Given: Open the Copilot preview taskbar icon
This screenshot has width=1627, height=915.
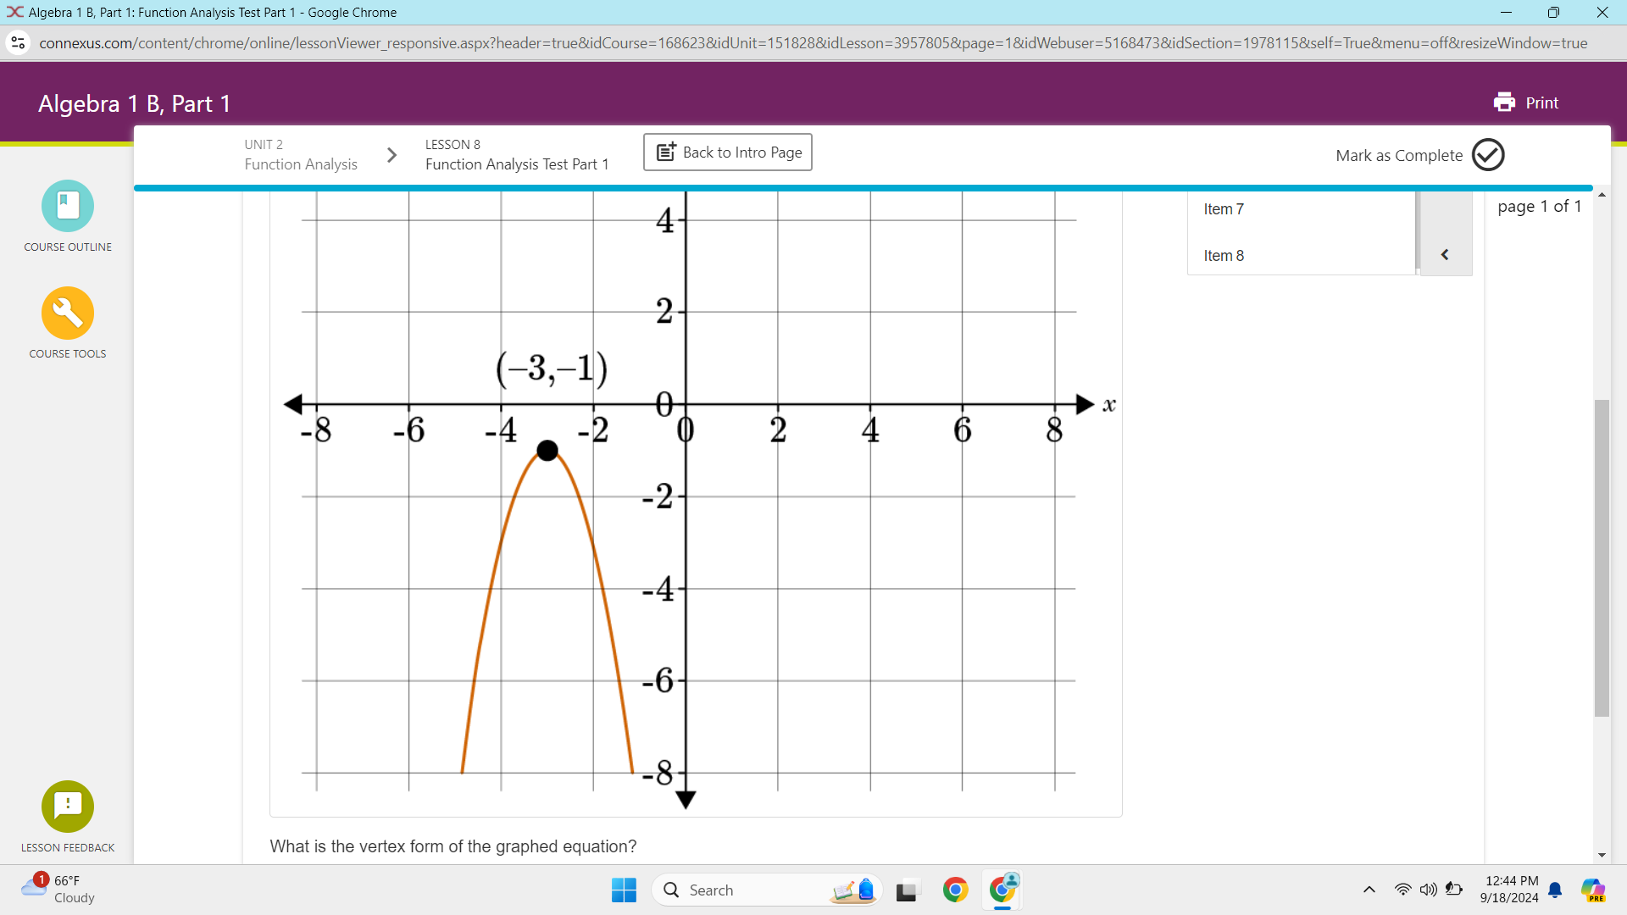Looking at the screenshot, I should 1593,890.
